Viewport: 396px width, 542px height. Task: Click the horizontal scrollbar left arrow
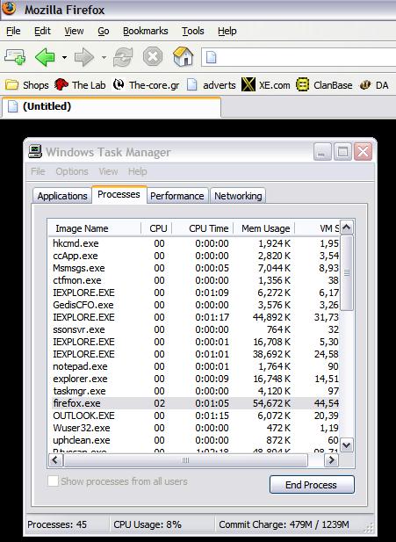coord(55,460)
